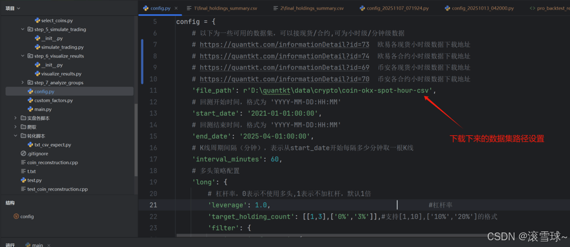This screenshot has height=247, width=570.
Task: Click the step_5_simulate_trading folder icon
Action: click(x=30, y=30)
